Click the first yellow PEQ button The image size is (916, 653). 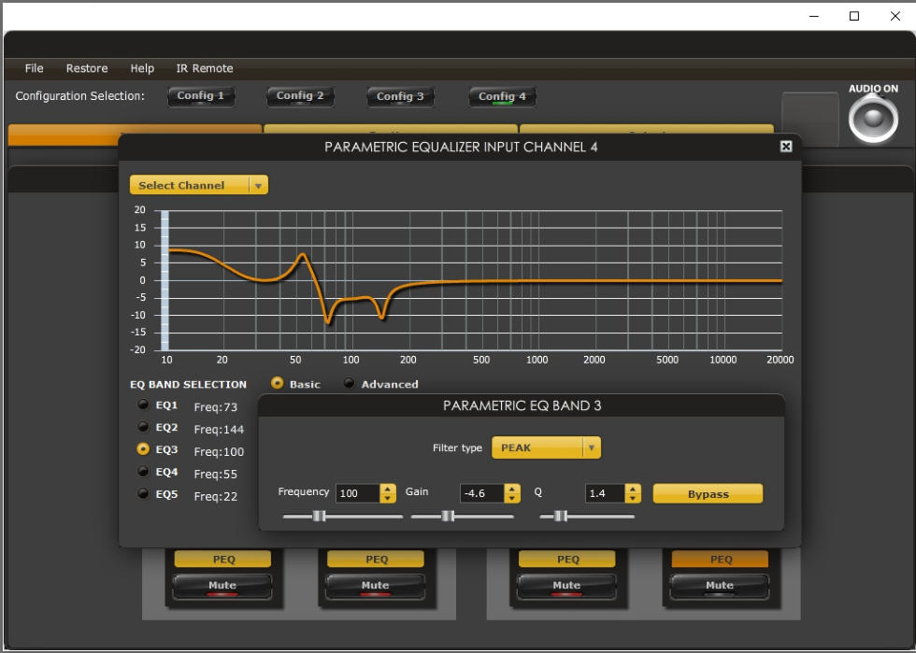(222, 559)
